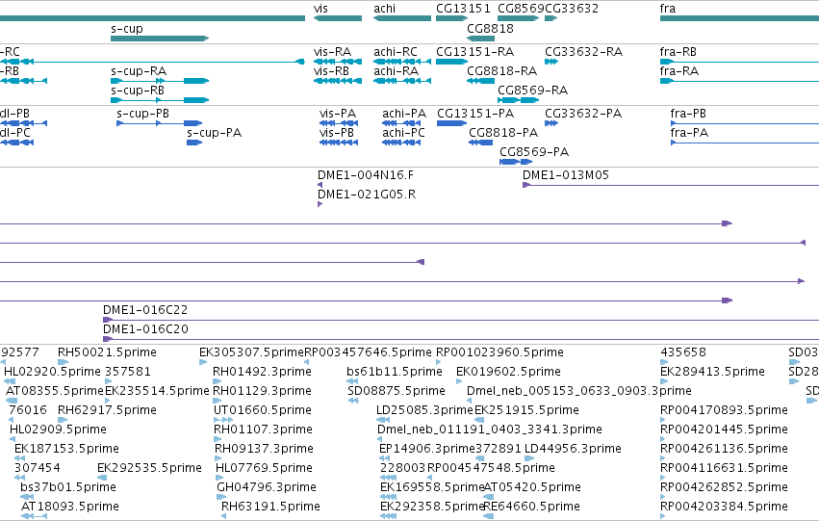Select the CG13151 gene arrow
The height and width of the screenshot is (521, 819).
point(451,18)
